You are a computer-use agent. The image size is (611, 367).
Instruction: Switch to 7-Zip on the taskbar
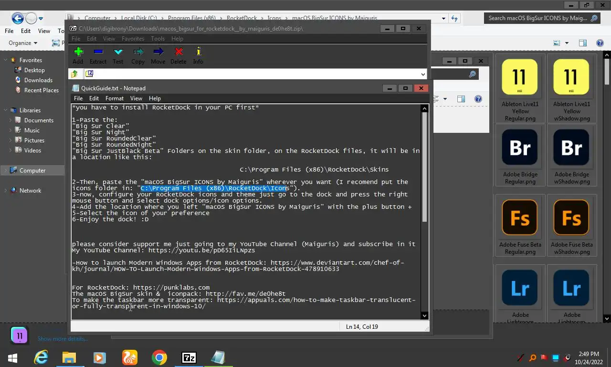[x=189, y=357]
